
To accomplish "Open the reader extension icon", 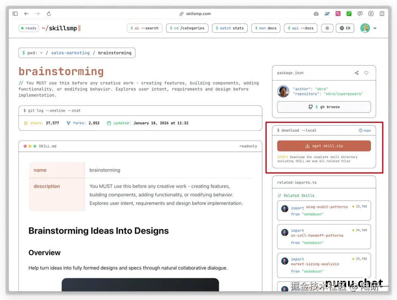I will (371, 14).
